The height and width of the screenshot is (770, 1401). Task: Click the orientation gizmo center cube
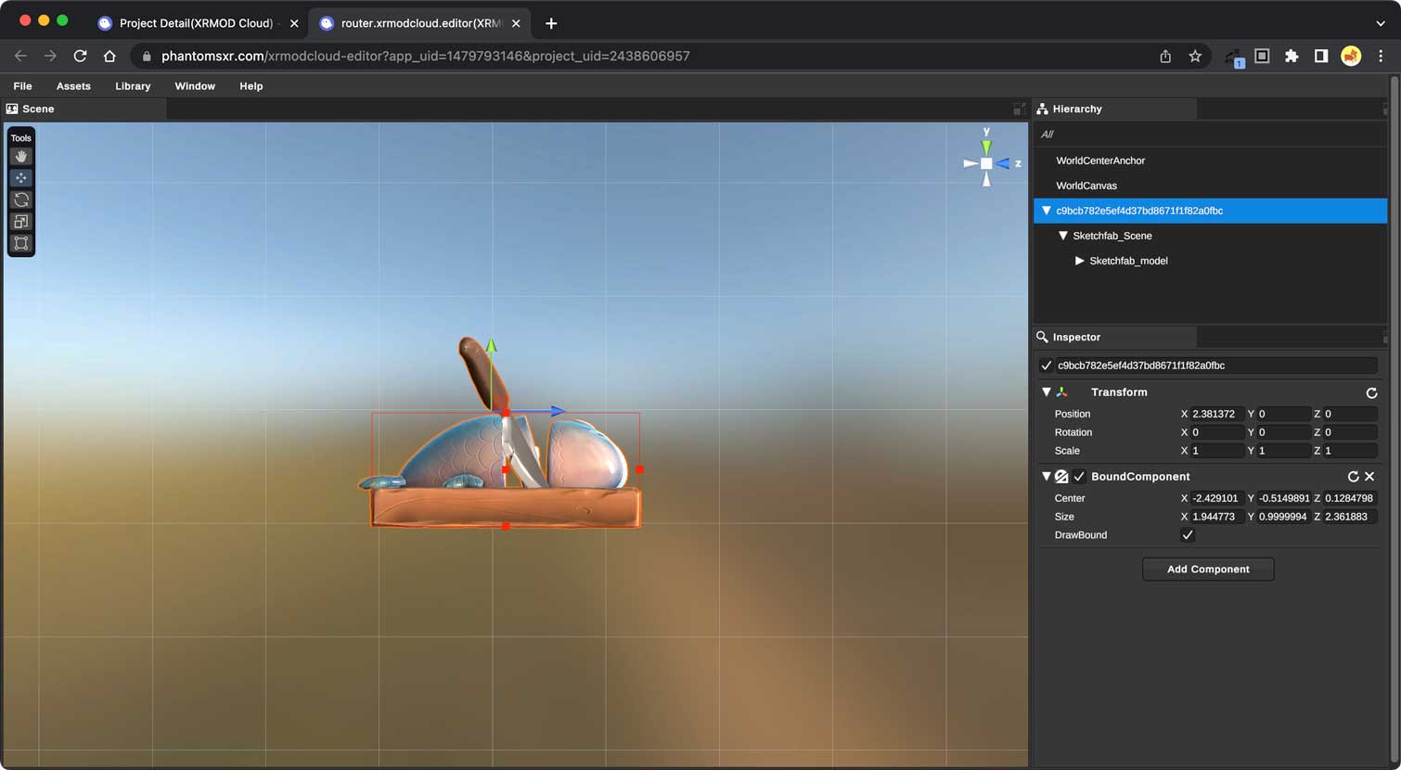coord(986,163)
